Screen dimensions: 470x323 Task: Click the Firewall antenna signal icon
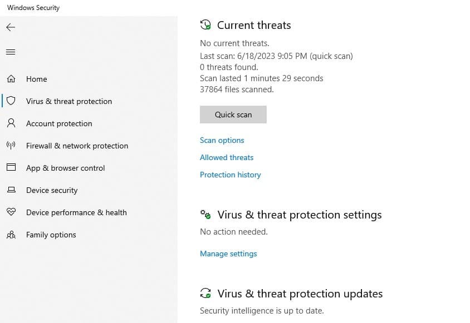(11, 146)
